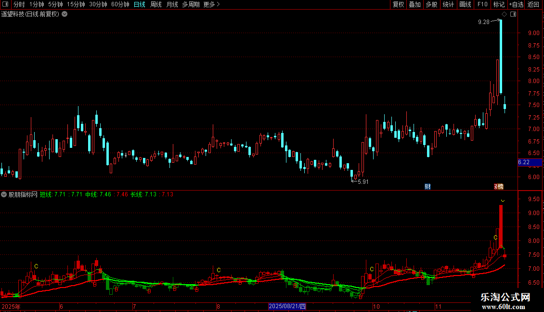Click the diamond icon in chart corner

coord(504,14)
